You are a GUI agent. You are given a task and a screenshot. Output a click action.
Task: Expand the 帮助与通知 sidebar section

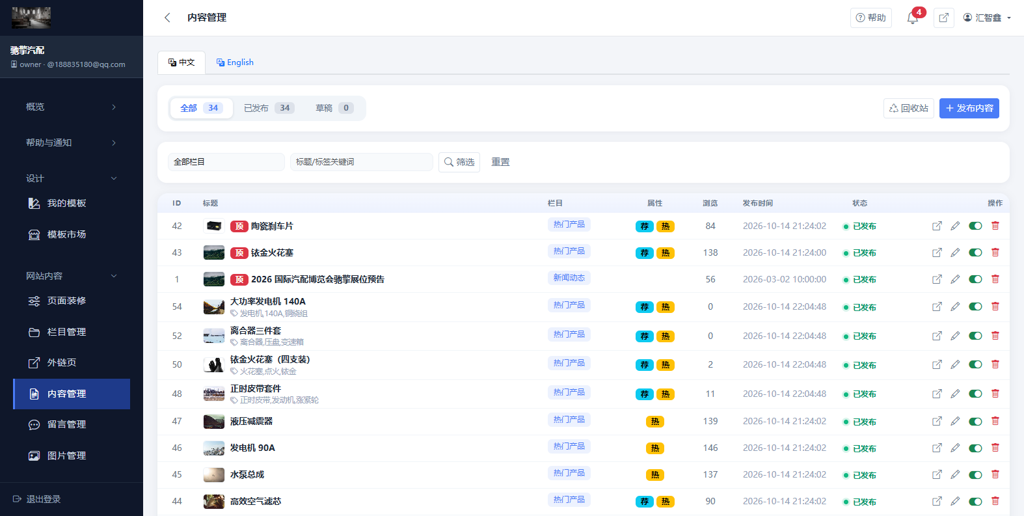72,143
